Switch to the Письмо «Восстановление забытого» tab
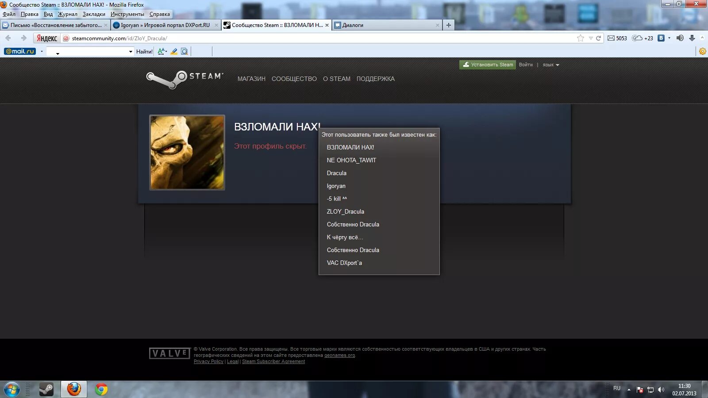708x398 pixels. 55,25
